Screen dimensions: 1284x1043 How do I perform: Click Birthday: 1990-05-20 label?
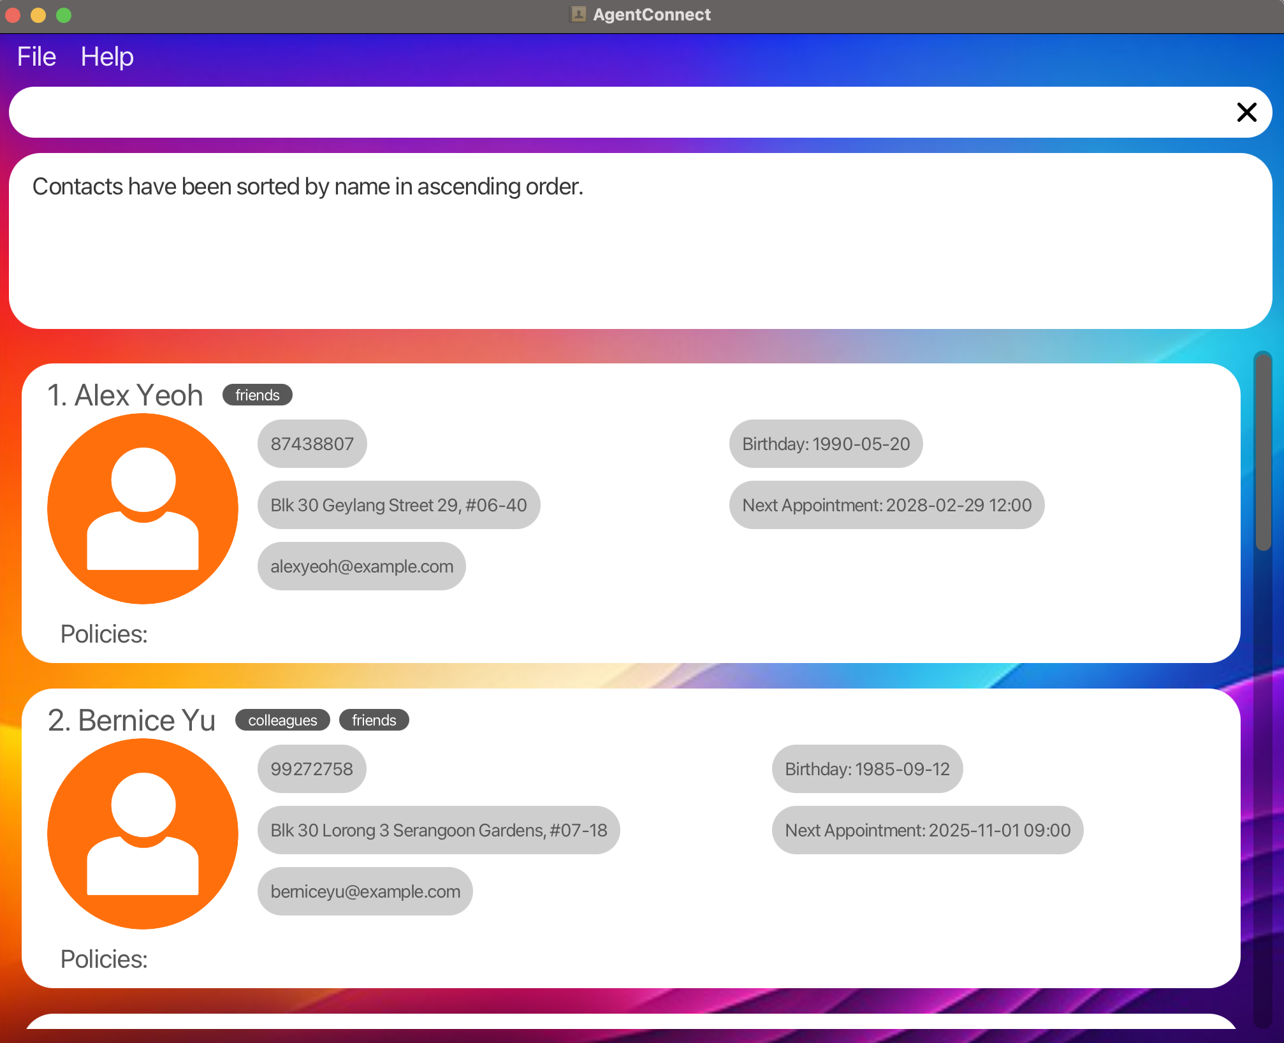coord(826,444)
